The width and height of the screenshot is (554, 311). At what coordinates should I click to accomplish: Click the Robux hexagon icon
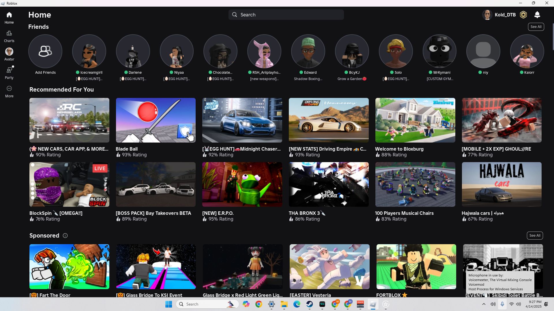pos(523,15)
